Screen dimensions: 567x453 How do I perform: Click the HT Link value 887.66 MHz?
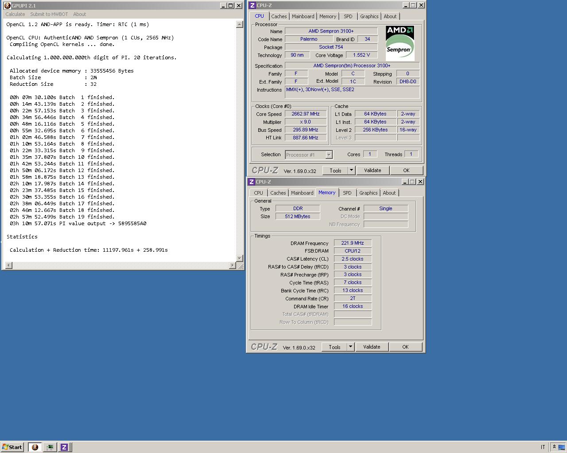[x=306, y=138]
